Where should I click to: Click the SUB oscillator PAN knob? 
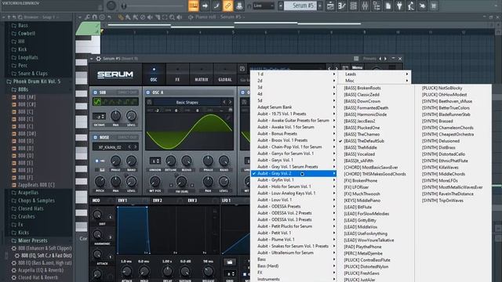pyautogui.click(x=115, y=116)
